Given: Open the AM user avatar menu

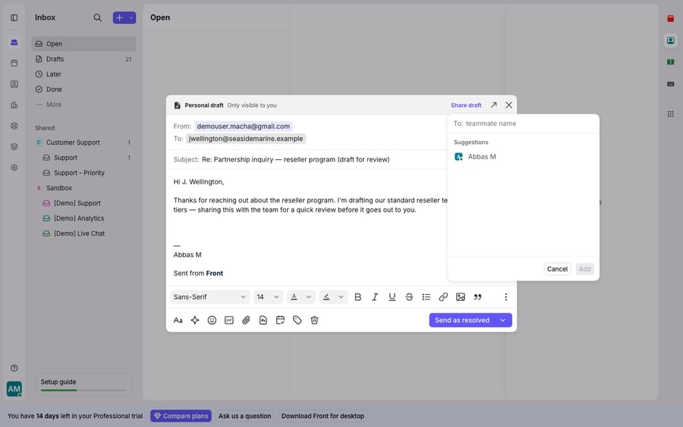Looking at the screenshot, I should coord(14,388).
